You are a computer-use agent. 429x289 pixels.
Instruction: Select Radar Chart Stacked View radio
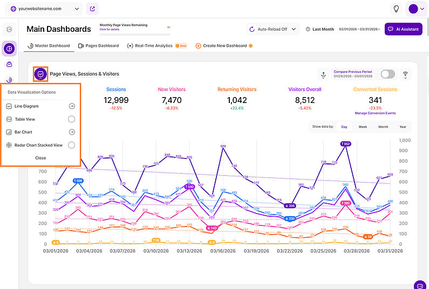pyautogui.click(x=71, y=145)
